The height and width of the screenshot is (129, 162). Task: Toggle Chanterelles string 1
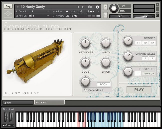coord(145,58)
